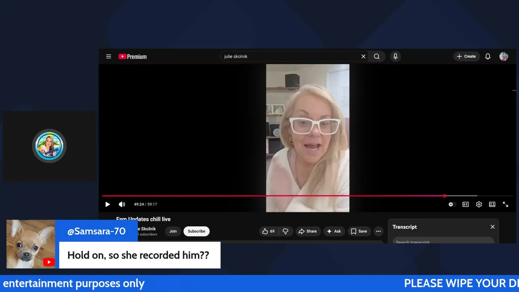The height and width of the screenshot is (292, 519).
Task: Like the video with 69 likes
Action: tap(268, 231)
